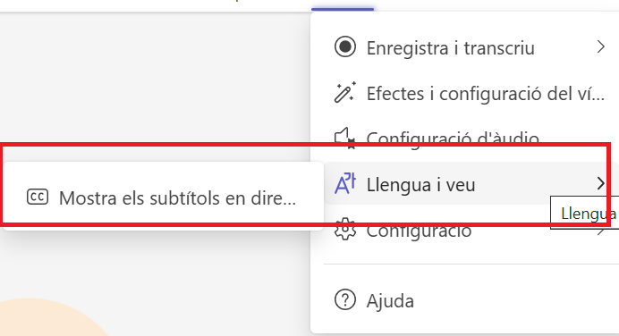Screen dimensions: 619x336
Task: Click the CC closed captions icon
Action: coord(38,197)
